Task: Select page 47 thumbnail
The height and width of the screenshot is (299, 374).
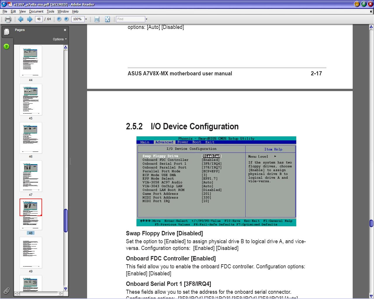Action: [31, 176]
